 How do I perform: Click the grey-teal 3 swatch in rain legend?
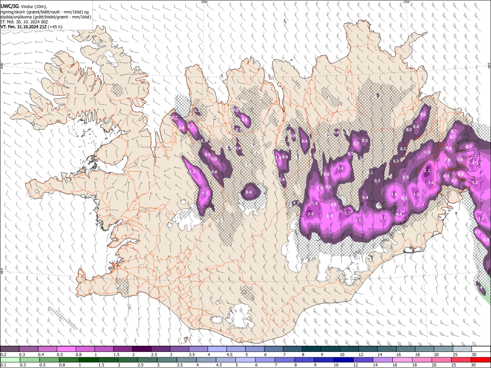coord(166,360)
